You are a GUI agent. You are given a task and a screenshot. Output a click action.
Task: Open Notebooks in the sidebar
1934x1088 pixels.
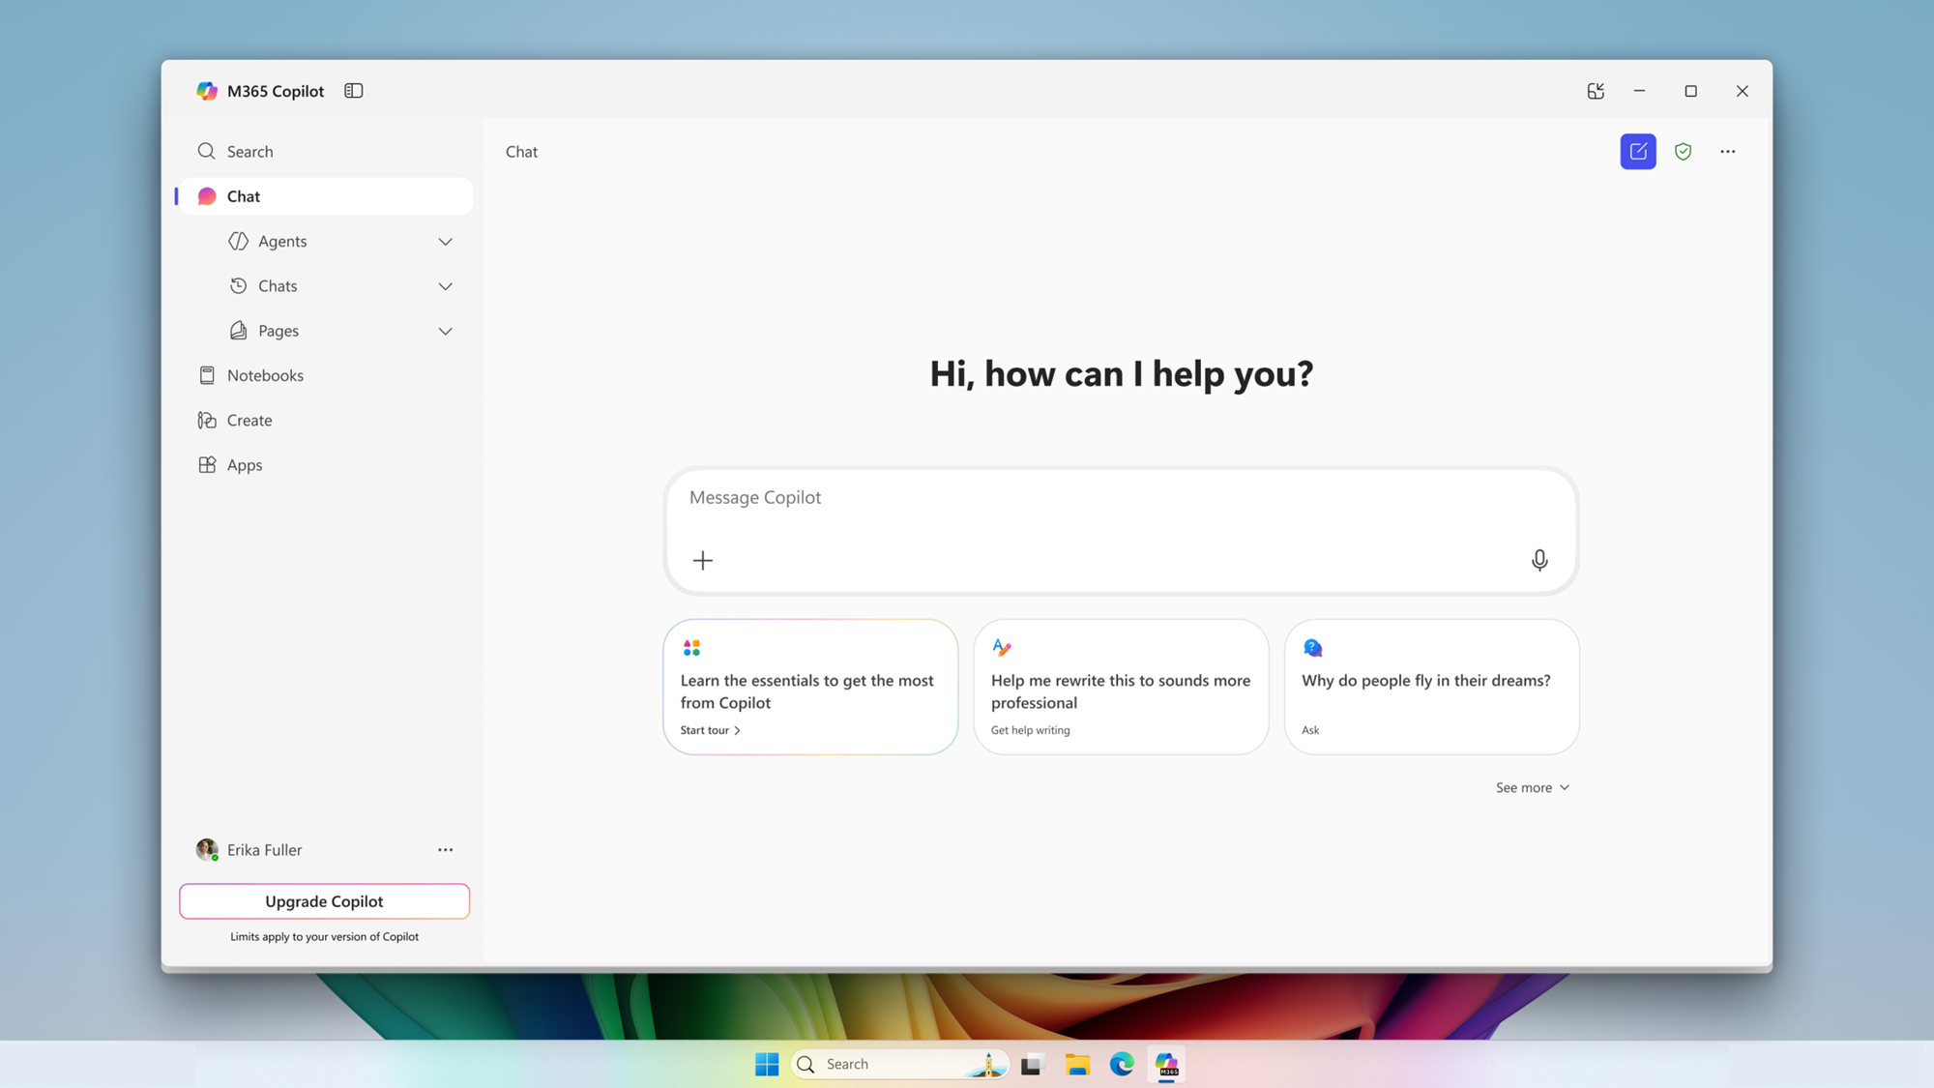(x=265, y=375)
